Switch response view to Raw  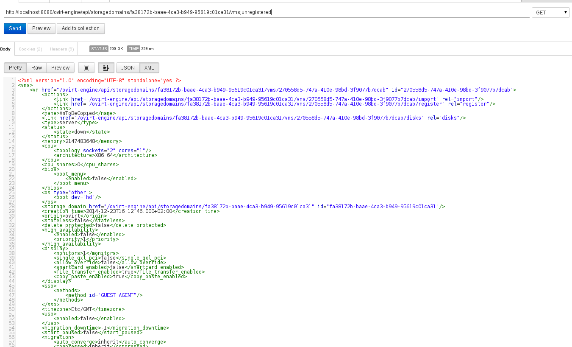point(36,67)
